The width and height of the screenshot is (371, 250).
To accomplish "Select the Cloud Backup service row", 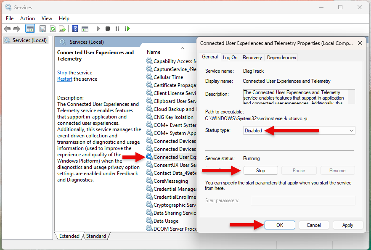I will pyautogui.click(x=171, y=109).
